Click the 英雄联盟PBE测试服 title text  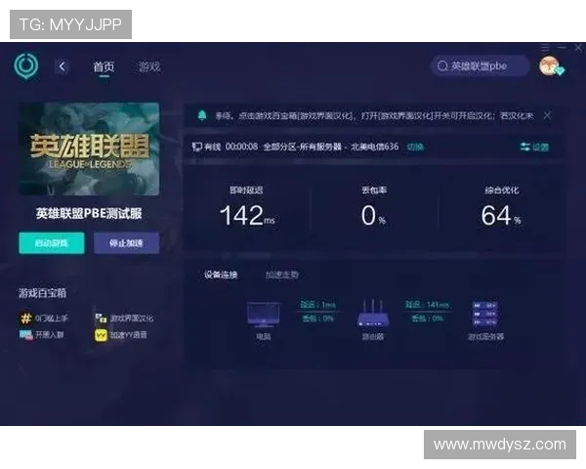(x=89, y=214)
